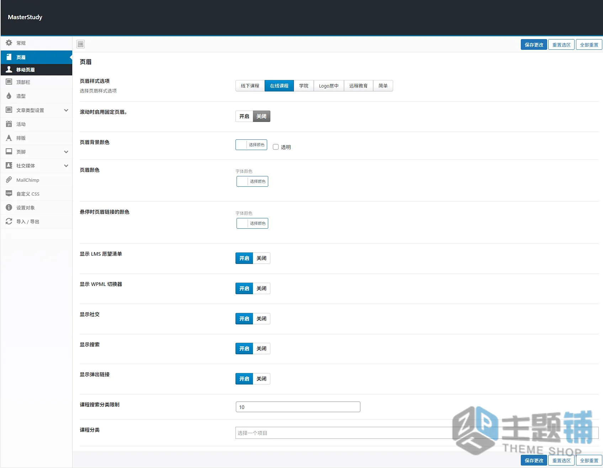Click the droplet icon for 造型
Image resolution: width=603 pixels, height=468 pixels.
[x=9, y=96]
